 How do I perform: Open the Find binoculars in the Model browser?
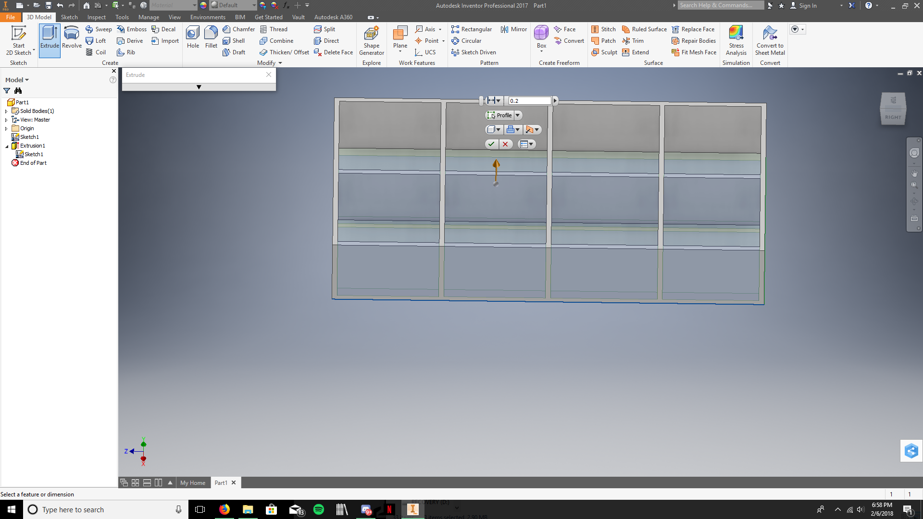(x=18, y=91)
